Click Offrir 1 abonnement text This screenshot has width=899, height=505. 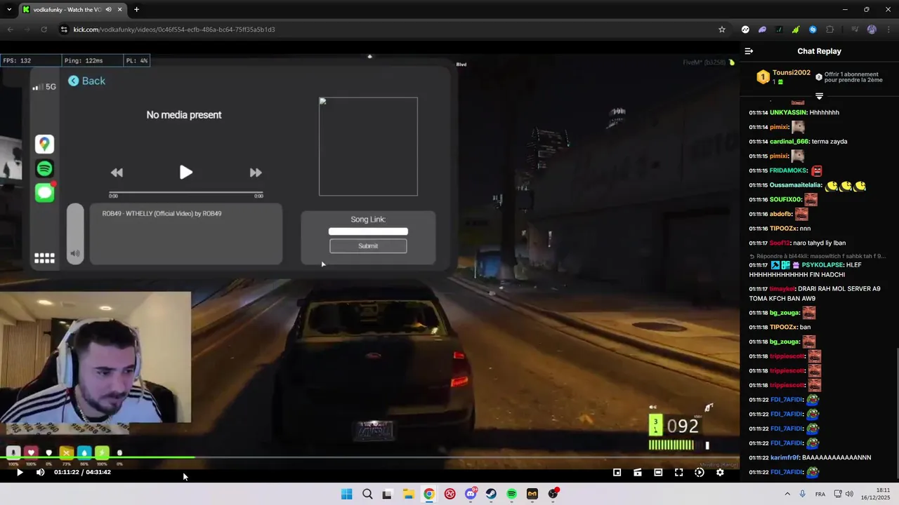(x=851, y=74)
